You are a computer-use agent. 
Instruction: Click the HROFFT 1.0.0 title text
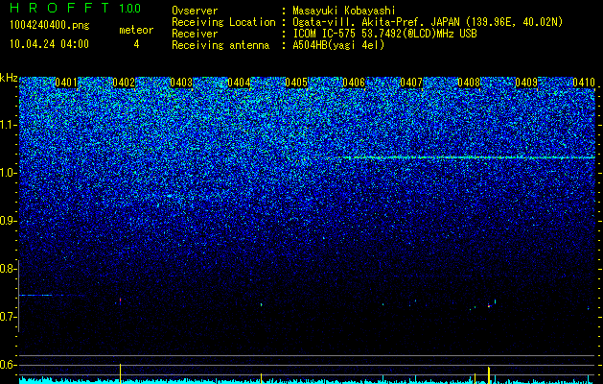[75, 9]
